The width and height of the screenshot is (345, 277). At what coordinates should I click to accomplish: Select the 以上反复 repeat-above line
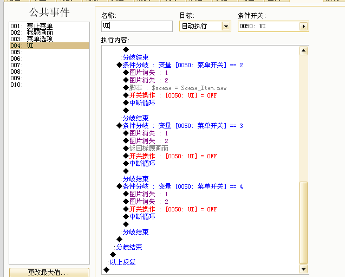tap(122, 262)
